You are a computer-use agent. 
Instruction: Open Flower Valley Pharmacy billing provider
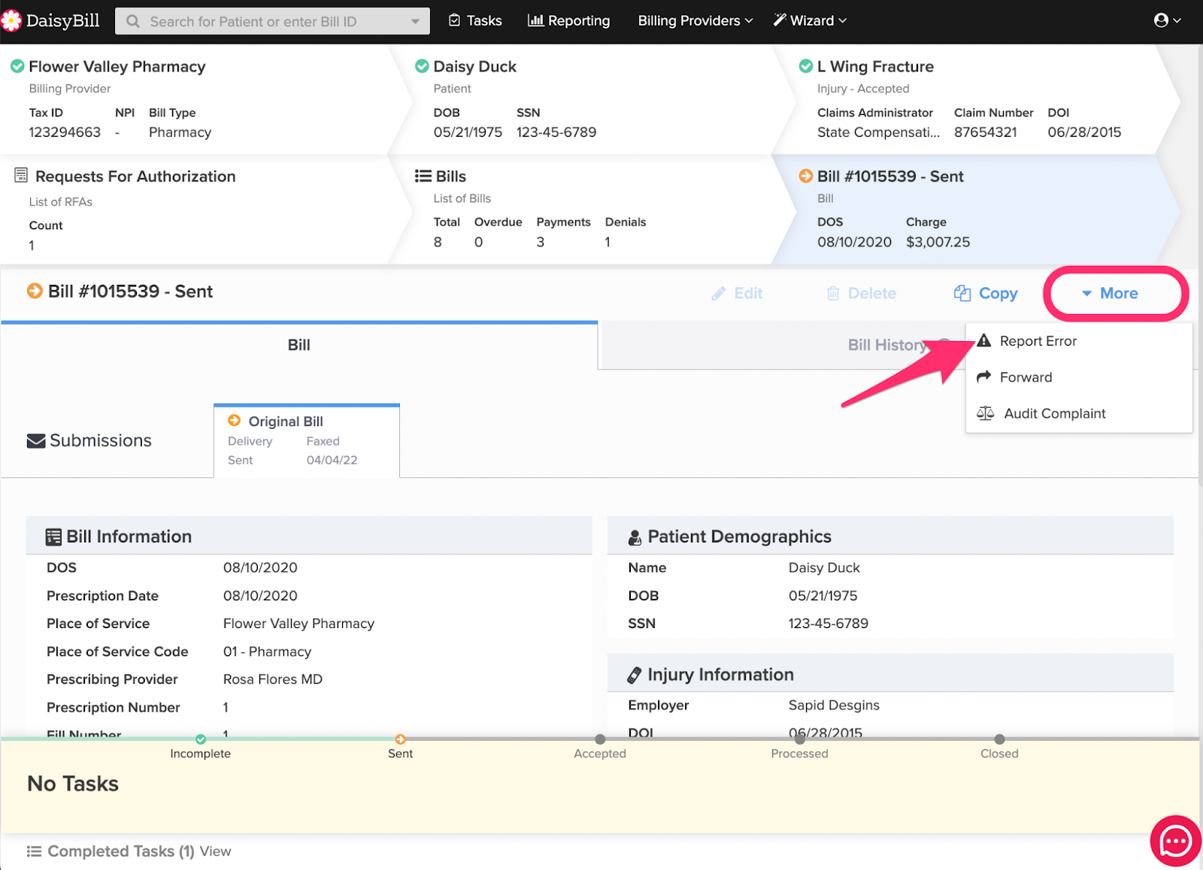117,66
